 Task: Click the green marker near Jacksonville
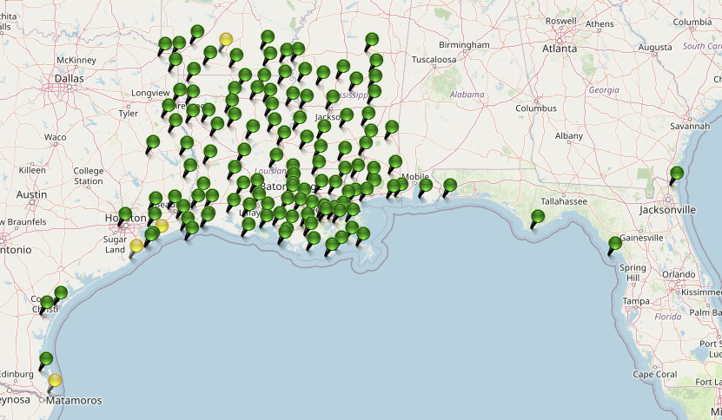(x=677, y=174)
